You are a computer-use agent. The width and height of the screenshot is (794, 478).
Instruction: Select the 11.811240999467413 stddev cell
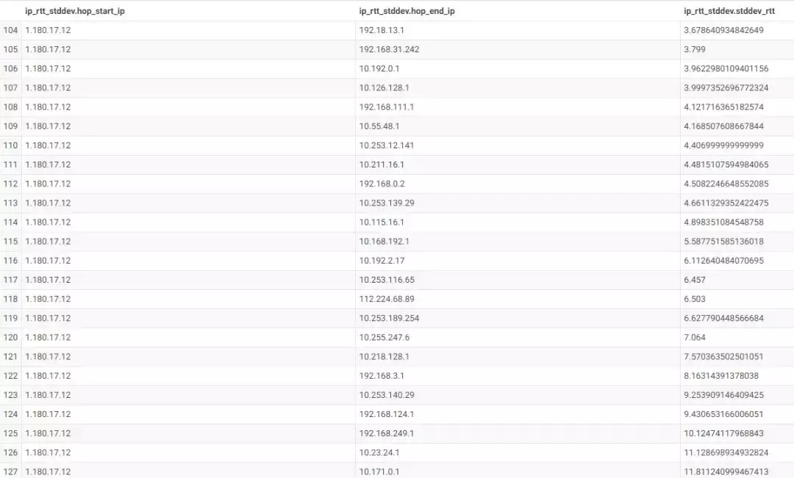click(x=726, y=471)
